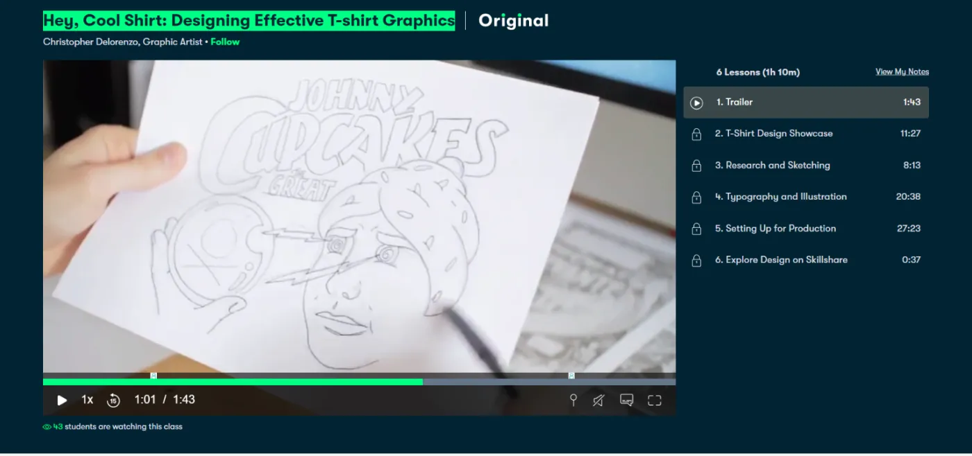
Task: Click second note marker near timeline end
Action: click(571, 376)
